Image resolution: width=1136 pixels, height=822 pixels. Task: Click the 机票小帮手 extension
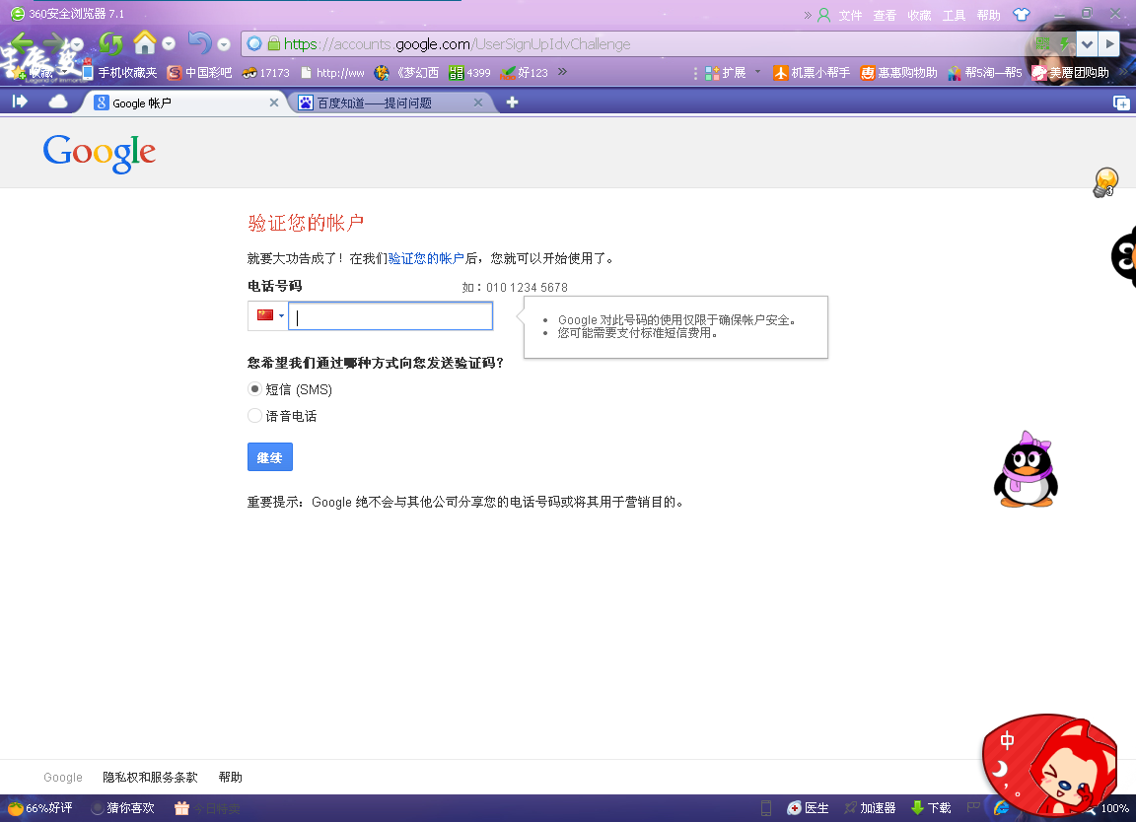coord(812,72)
